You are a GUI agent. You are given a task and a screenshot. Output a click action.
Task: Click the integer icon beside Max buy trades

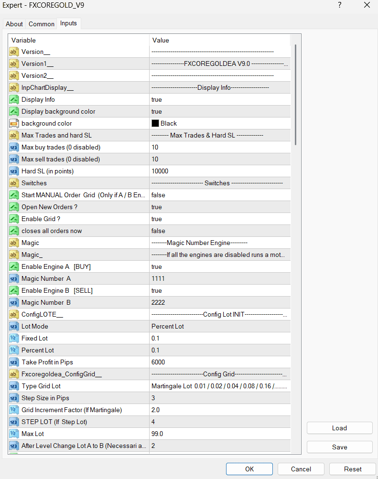click(14, 147)
